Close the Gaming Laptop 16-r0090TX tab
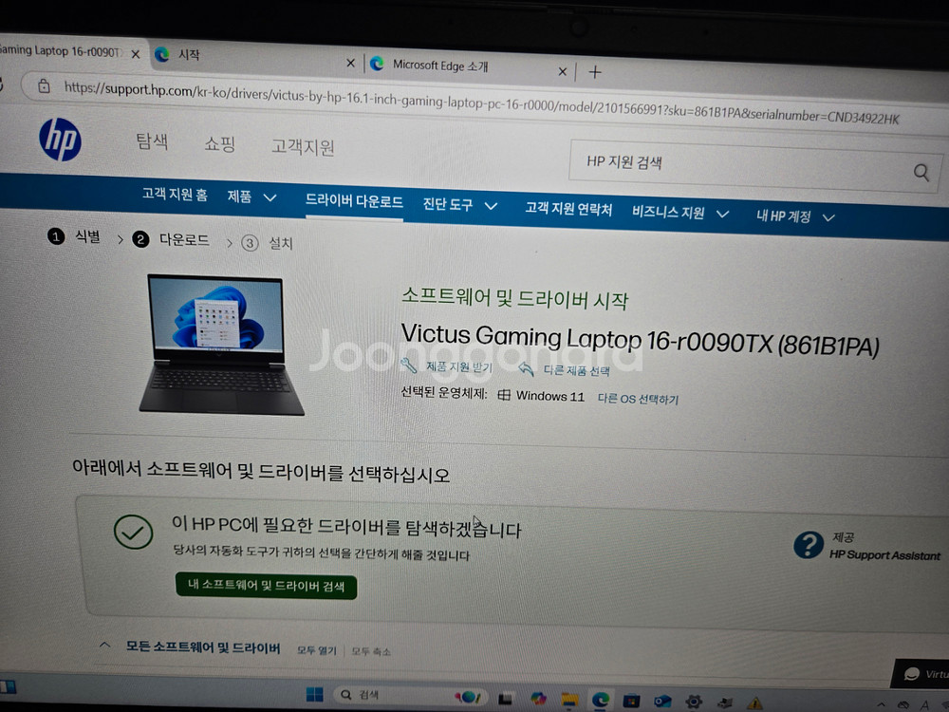 136,54
